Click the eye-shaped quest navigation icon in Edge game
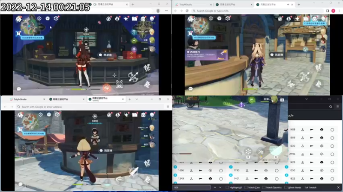Image resolution: width=343 pixels, height=192 pixels. coord(39,18)
